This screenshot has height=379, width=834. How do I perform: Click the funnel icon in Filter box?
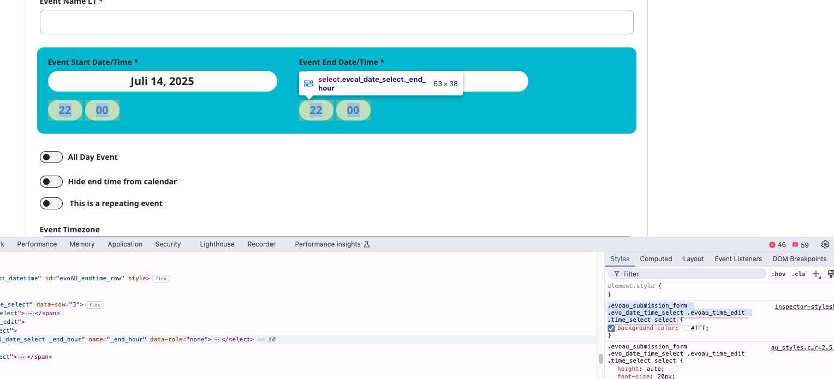click(x=617, y=274)
